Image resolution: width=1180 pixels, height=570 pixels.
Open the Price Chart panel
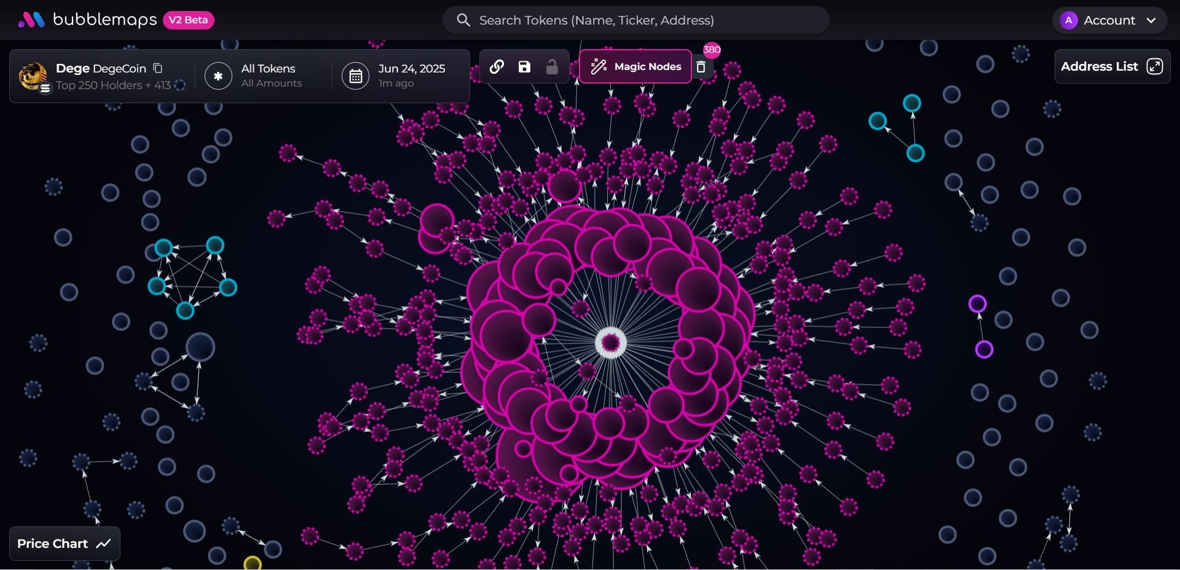tap(65, 544)
